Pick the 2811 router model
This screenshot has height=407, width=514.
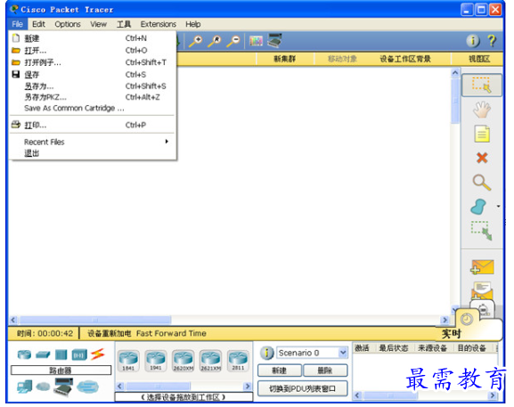[x=238, y=361]
